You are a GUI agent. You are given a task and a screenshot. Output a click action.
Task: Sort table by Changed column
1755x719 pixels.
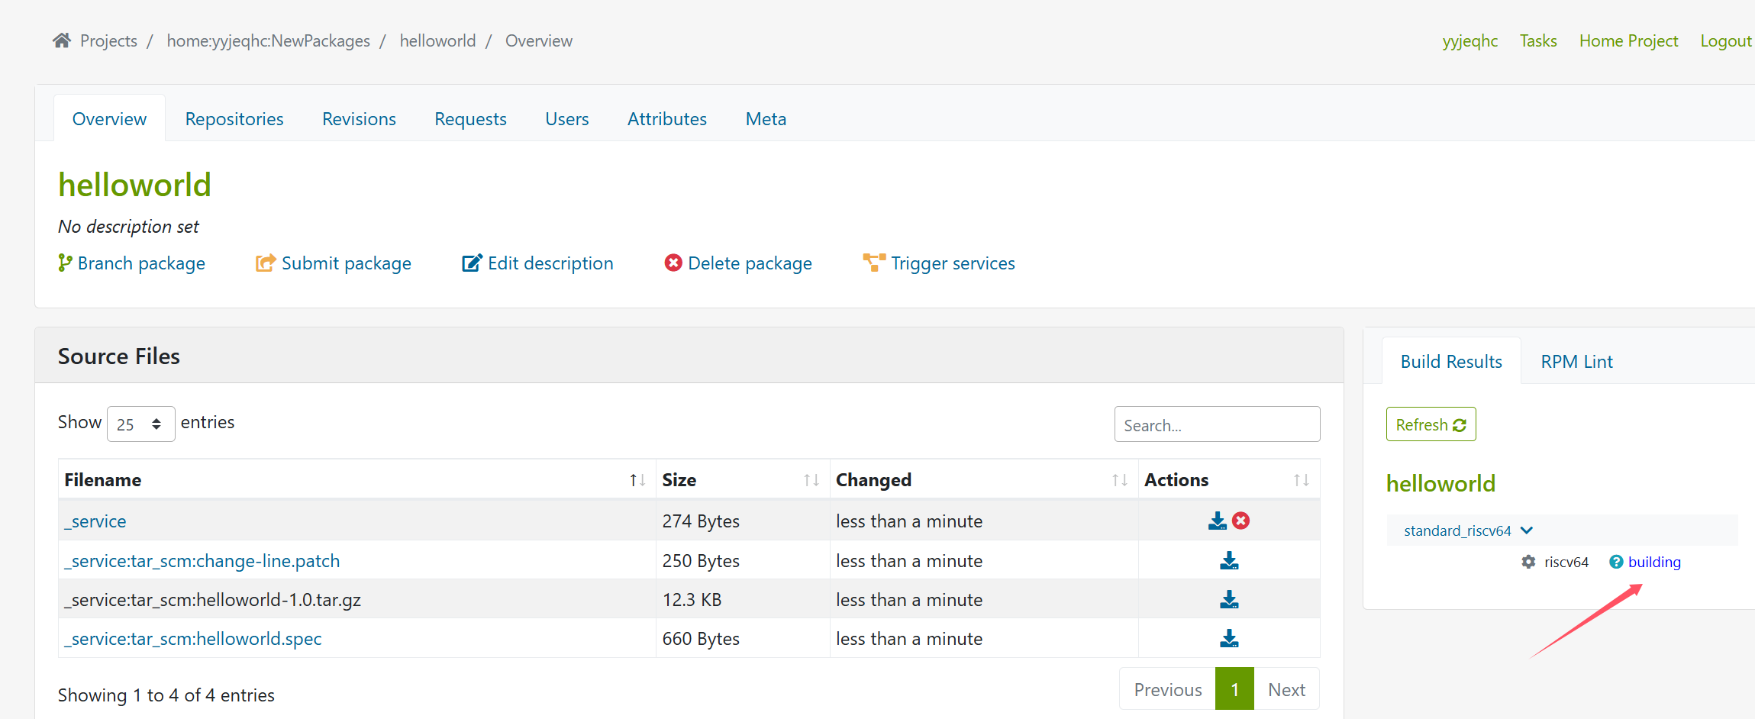point(1119,480)
